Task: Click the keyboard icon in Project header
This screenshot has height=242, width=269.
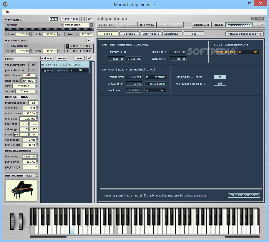Action: pos(54,19)
